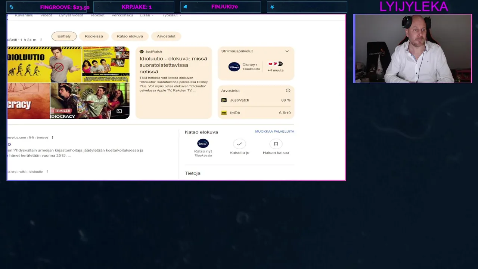Select the 'Katso elokuva' chip
478x269 pixels.
tap(130, 36)
